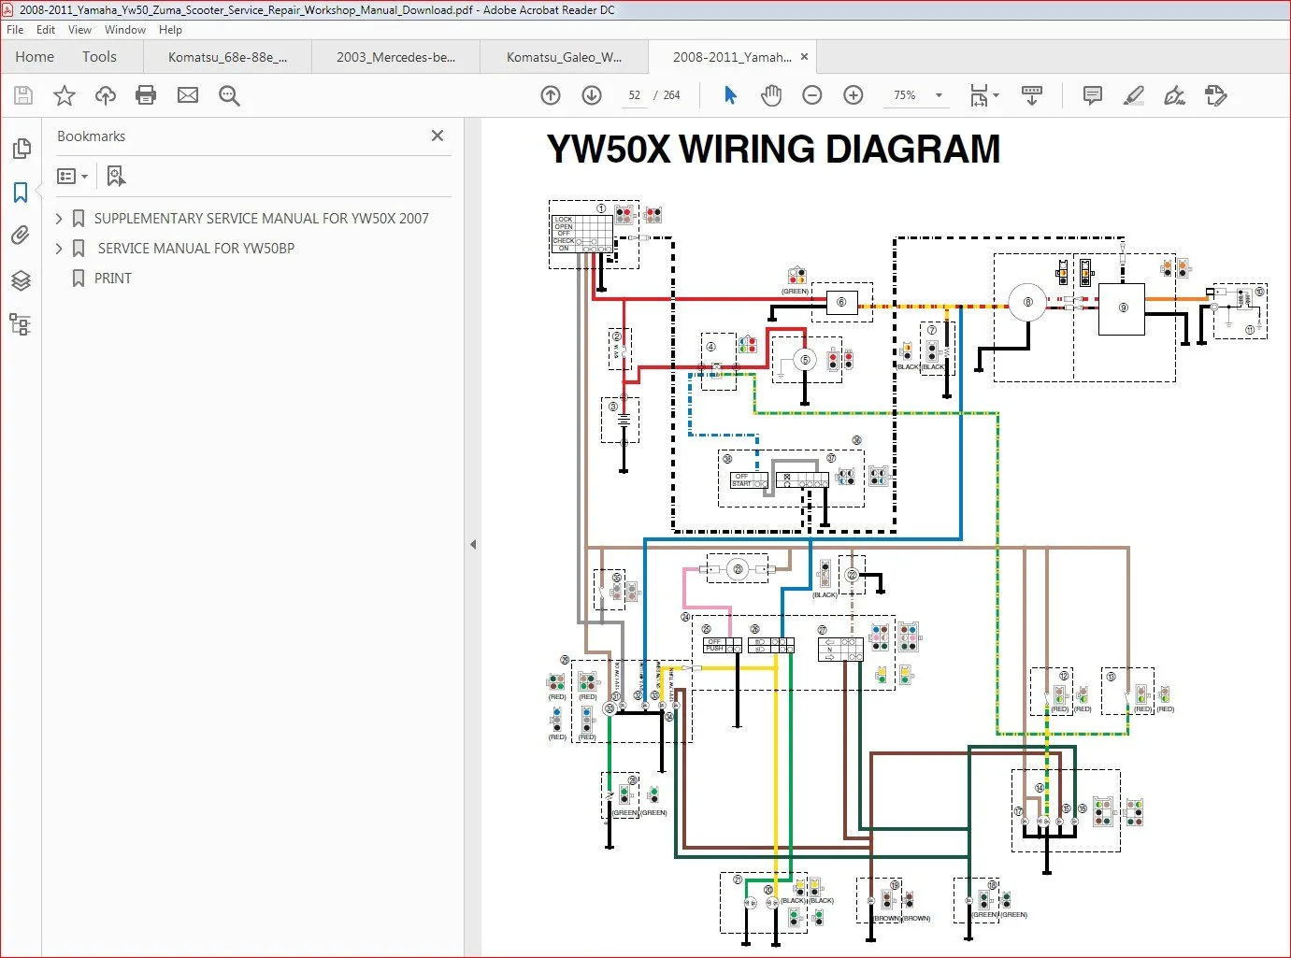Viewport: 1291px width, 958px height.
Task: Open the Page Thumbnails panel icon
Action: (x=22, y=149)
